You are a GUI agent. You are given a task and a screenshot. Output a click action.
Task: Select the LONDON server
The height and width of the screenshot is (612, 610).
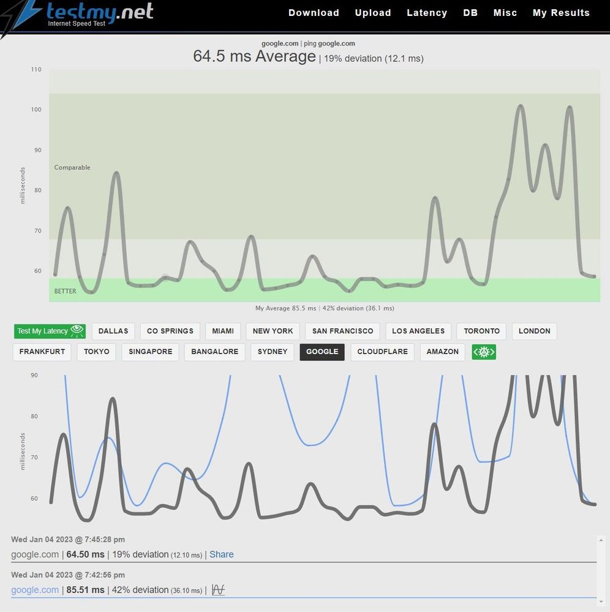click(534, 331)
